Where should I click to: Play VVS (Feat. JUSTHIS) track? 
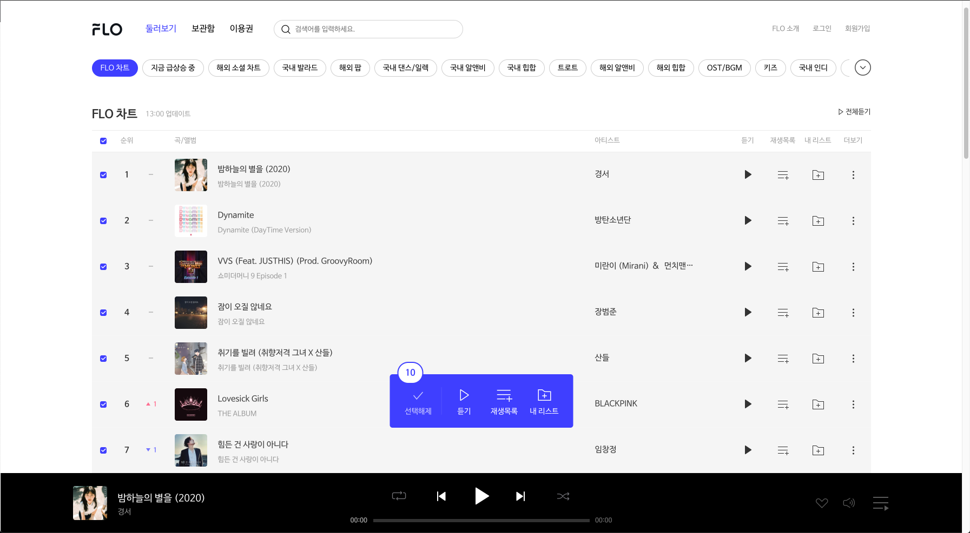748,266
